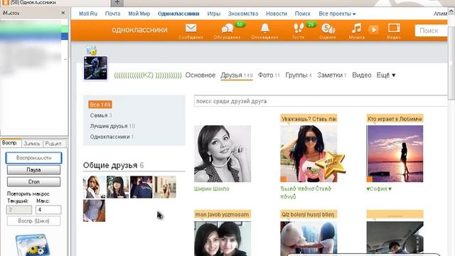Open a new browser tab

[x=117, y=3]
